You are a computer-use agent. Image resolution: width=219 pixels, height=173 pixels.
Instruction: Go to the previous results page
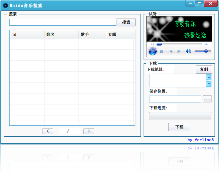coord(48,131)
